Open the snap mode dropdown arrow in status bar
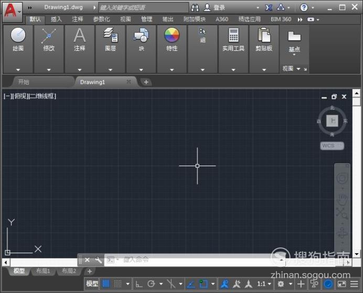The height and width of the screenshot is (293, 363). click(127, 284)
